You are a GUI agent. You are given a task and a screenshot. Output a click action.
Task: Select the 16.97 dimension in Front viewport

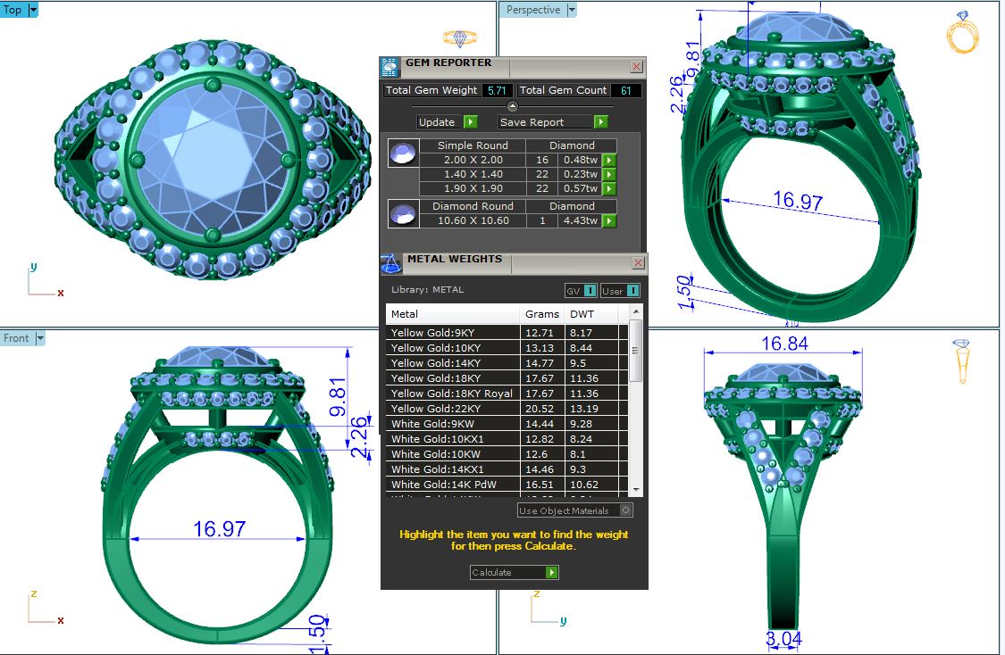point(219,529)
